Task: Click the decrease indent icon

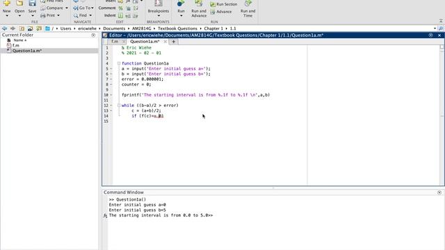Action: [136, 15]
